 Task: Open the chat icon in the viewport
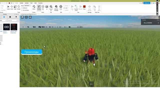pos(26,17)
